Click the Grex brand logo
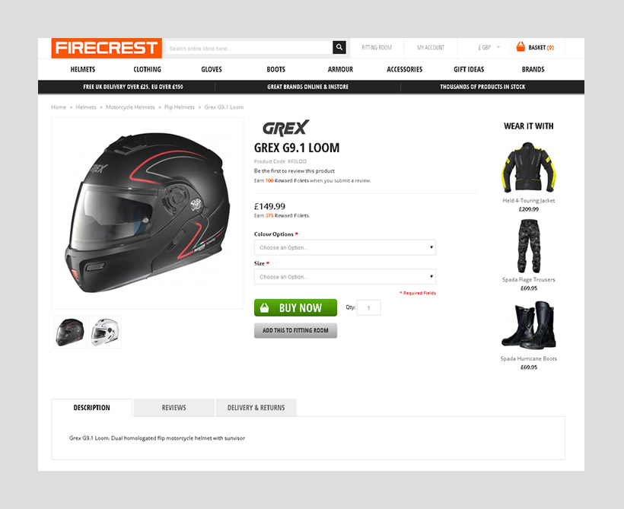This screenshot has width=624, height=509. click(x=285, y=128)
